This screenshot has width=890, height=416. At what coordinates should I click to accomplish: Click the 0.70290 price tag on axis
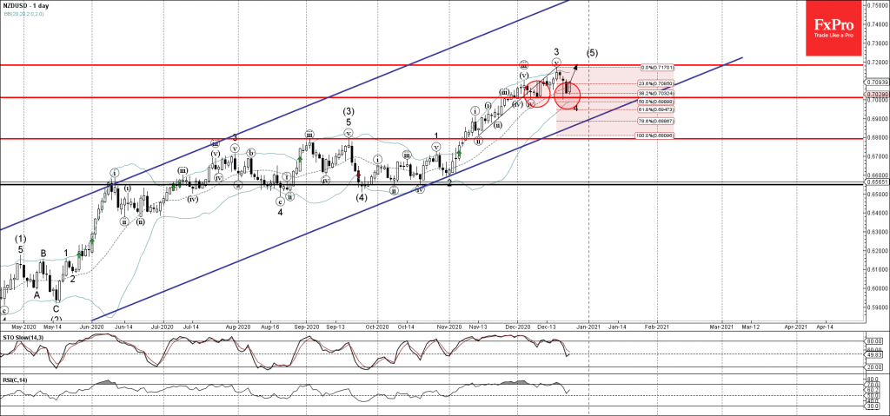point(874,95)
